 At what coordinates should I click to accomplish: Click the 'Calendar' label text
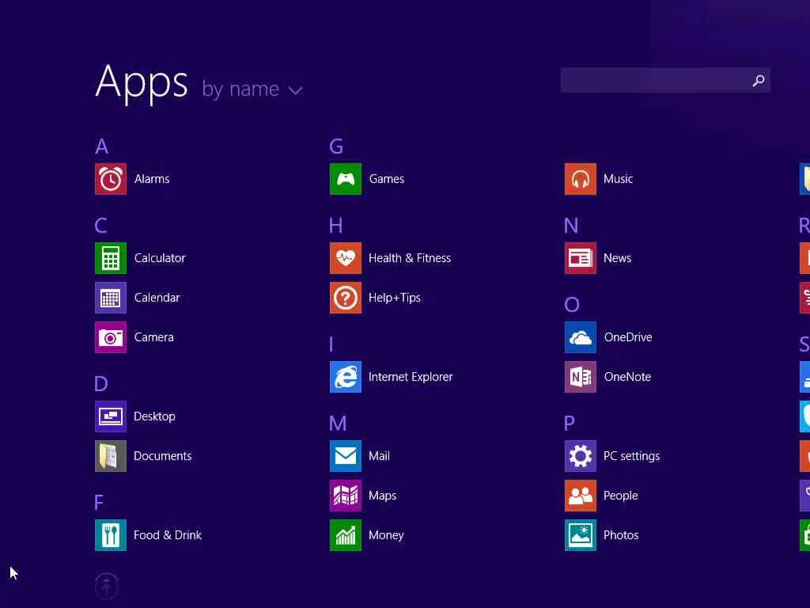[x=157, y=298]
